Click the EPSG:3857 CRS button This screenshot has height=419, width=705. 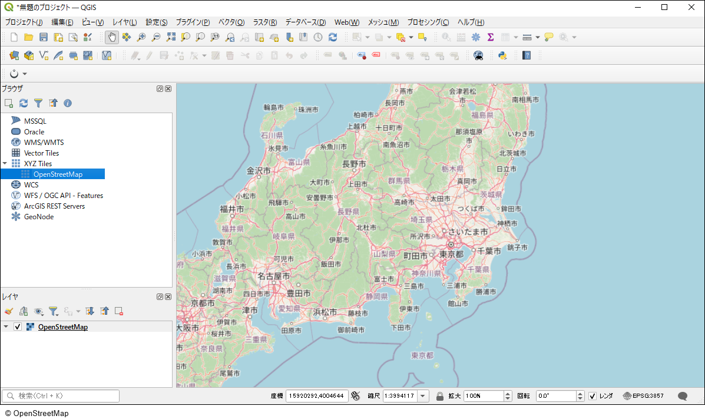(643, 396)
